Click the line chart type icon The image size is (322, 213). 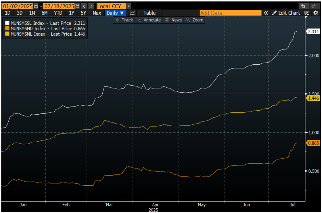(132, 13)
